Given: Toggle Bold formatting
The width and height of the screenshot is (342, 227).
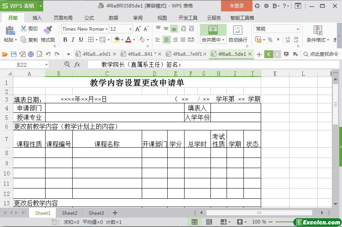Looking at the screenshot, I should [65, 40].
